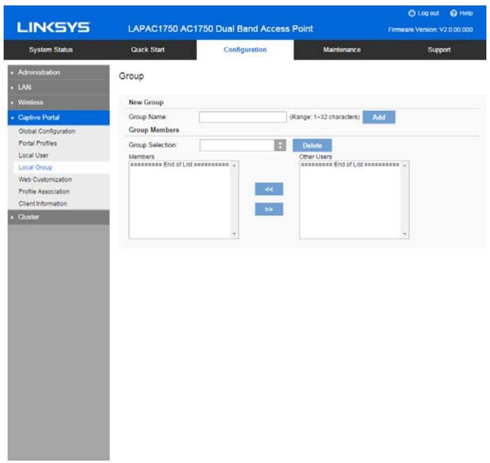Switch to the Quick Start tab
The width and height of the screenshot is (490, 463).
pos(148,49)
